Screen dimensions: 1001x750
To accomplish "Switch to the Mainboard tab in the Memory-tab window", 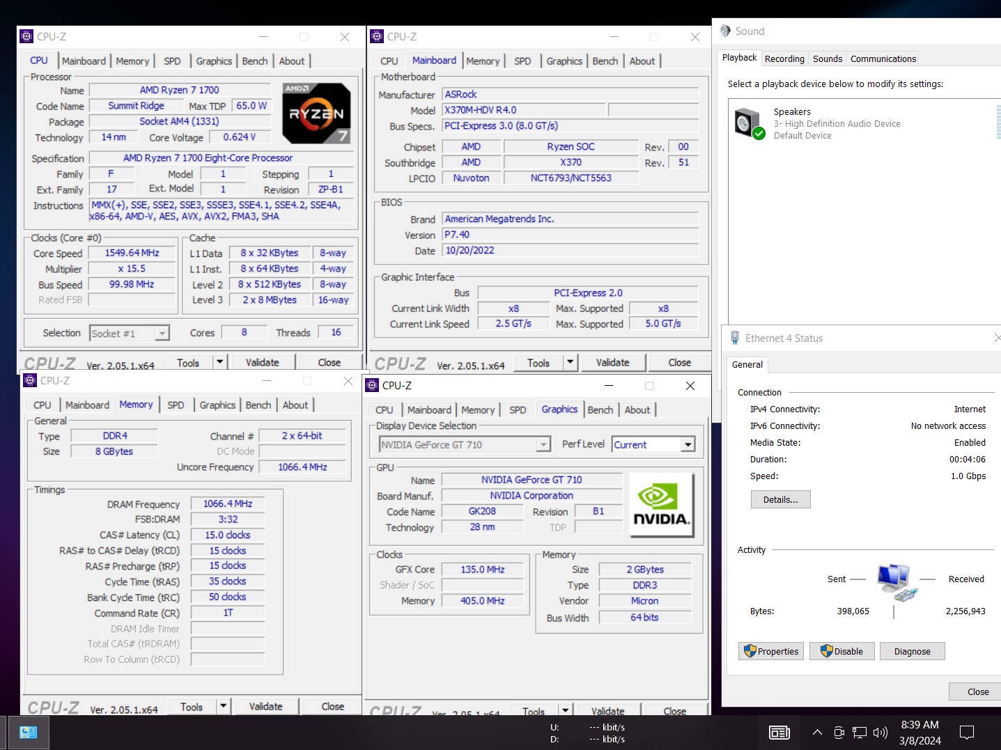I will pos(88,405).
